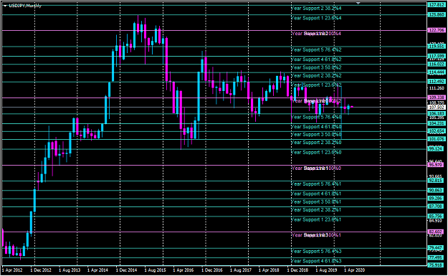Click the 75.918 price label
Screen dimensions: 448x276
tap(437, 265)
